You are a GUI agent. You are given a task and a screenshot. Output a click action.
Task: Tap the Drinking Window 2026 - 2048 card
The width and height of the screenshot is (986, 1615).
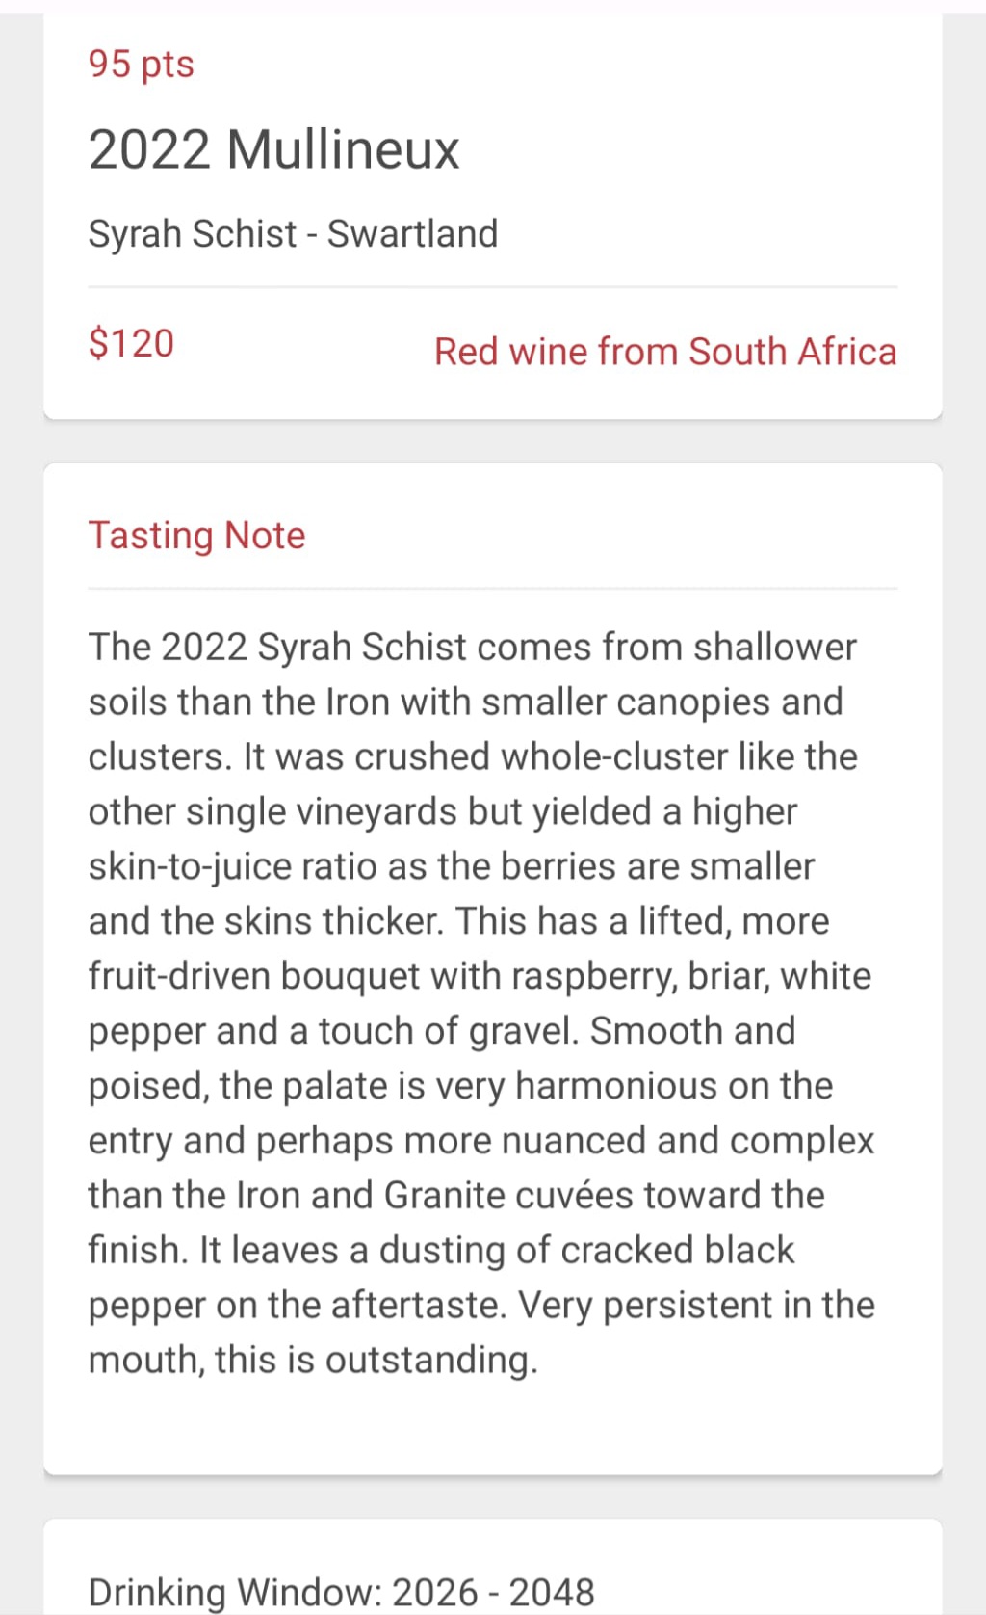493,1567
